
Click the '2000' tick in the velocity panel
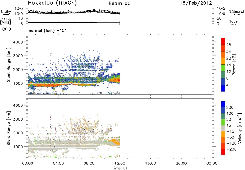(18, 133)
